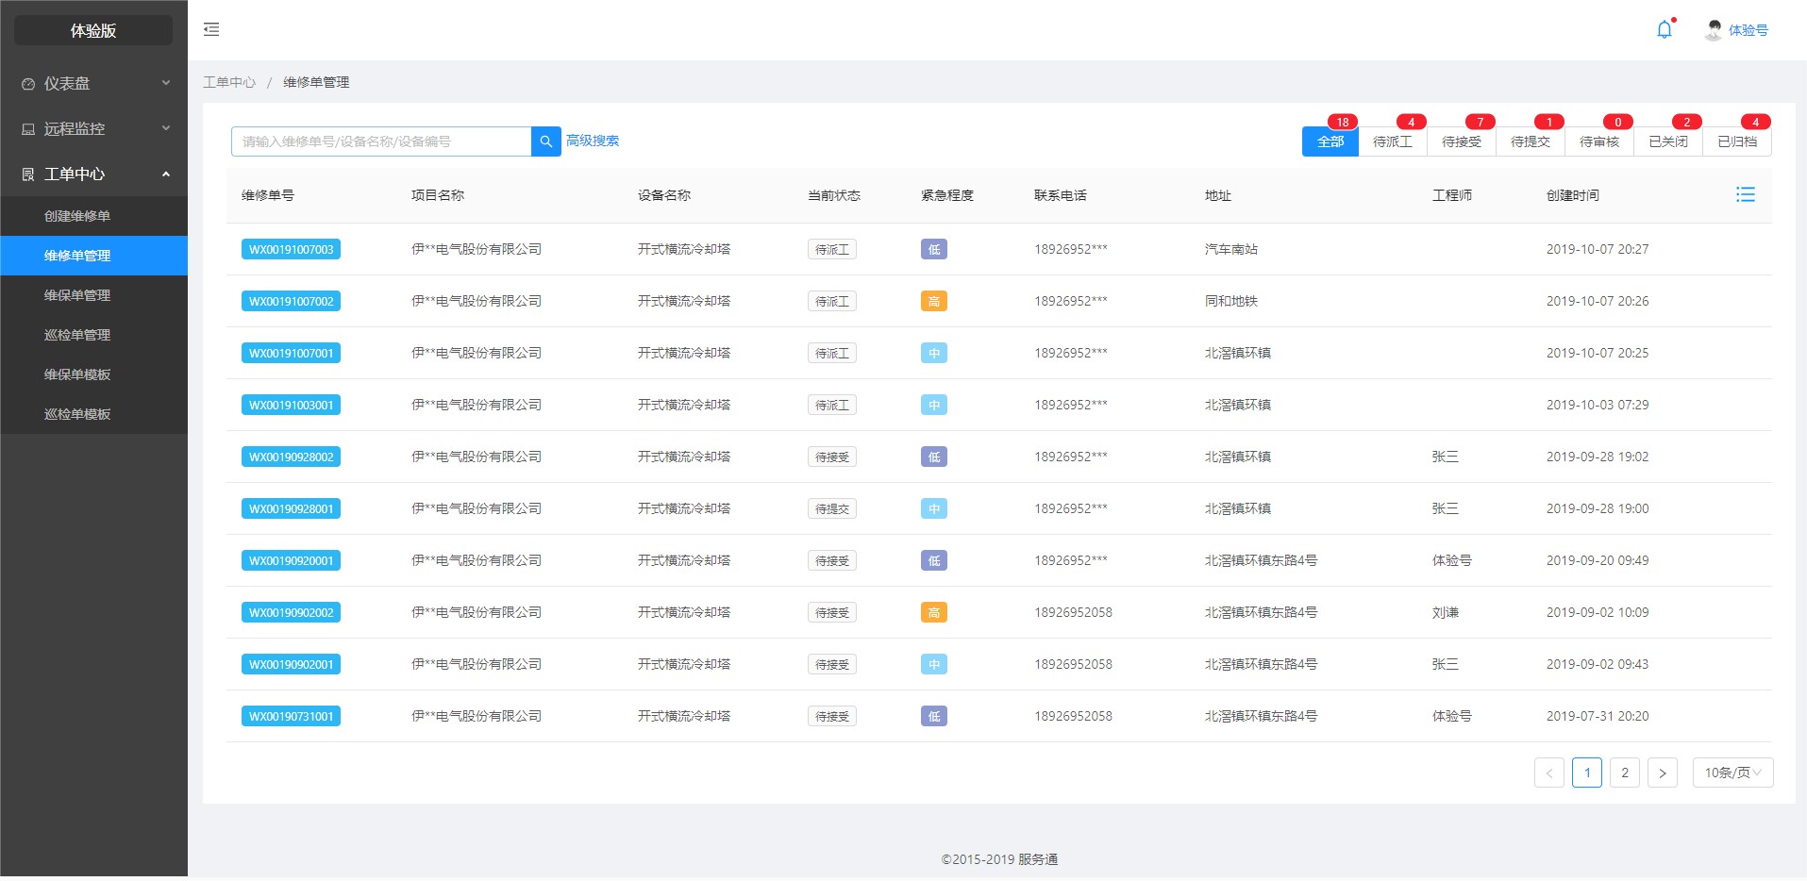Click the 紧急程度 column header
1807x881 pixels.
coord(947,195)
